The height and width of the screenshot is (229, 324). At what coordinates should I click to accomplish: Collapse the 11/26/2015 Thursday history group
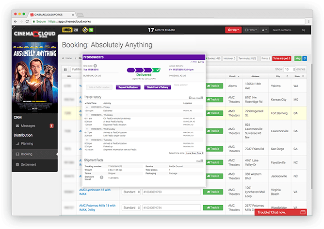click(86, 115)
